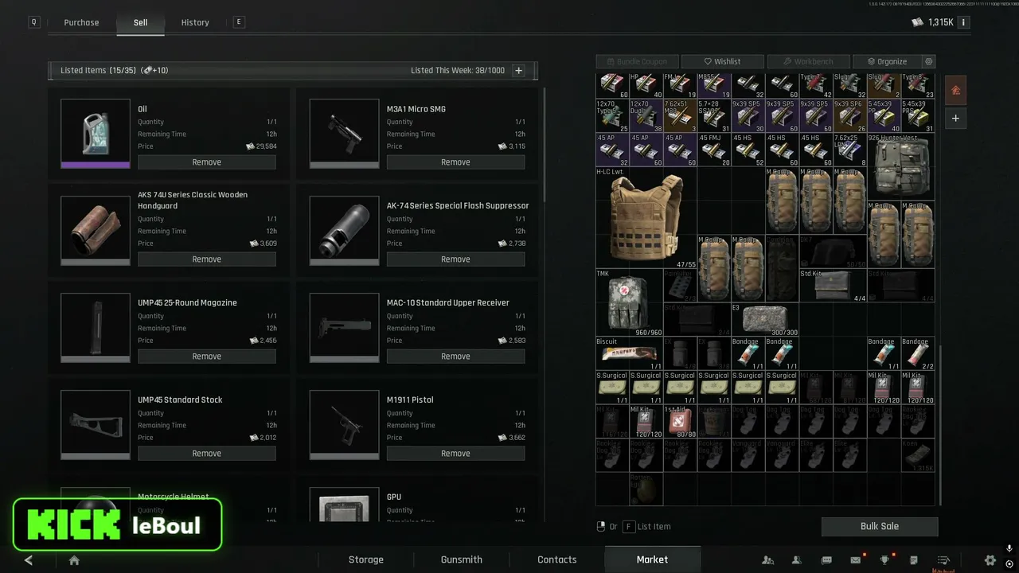Open the Storage section in bottom bar
1019x573 pixels.
click(366, 559)
